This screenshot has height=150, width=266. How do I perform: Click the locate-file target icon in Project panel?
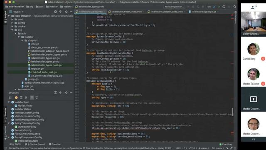pos(55,12)
